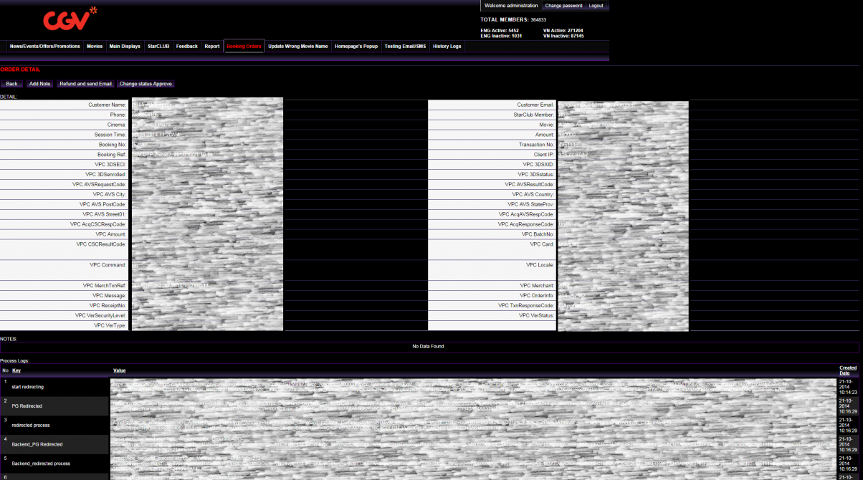Screen dimensions: 863x480
Task: Go to Homepage's Popup settings
Action: pyautogui.click(x=356, y=47)
